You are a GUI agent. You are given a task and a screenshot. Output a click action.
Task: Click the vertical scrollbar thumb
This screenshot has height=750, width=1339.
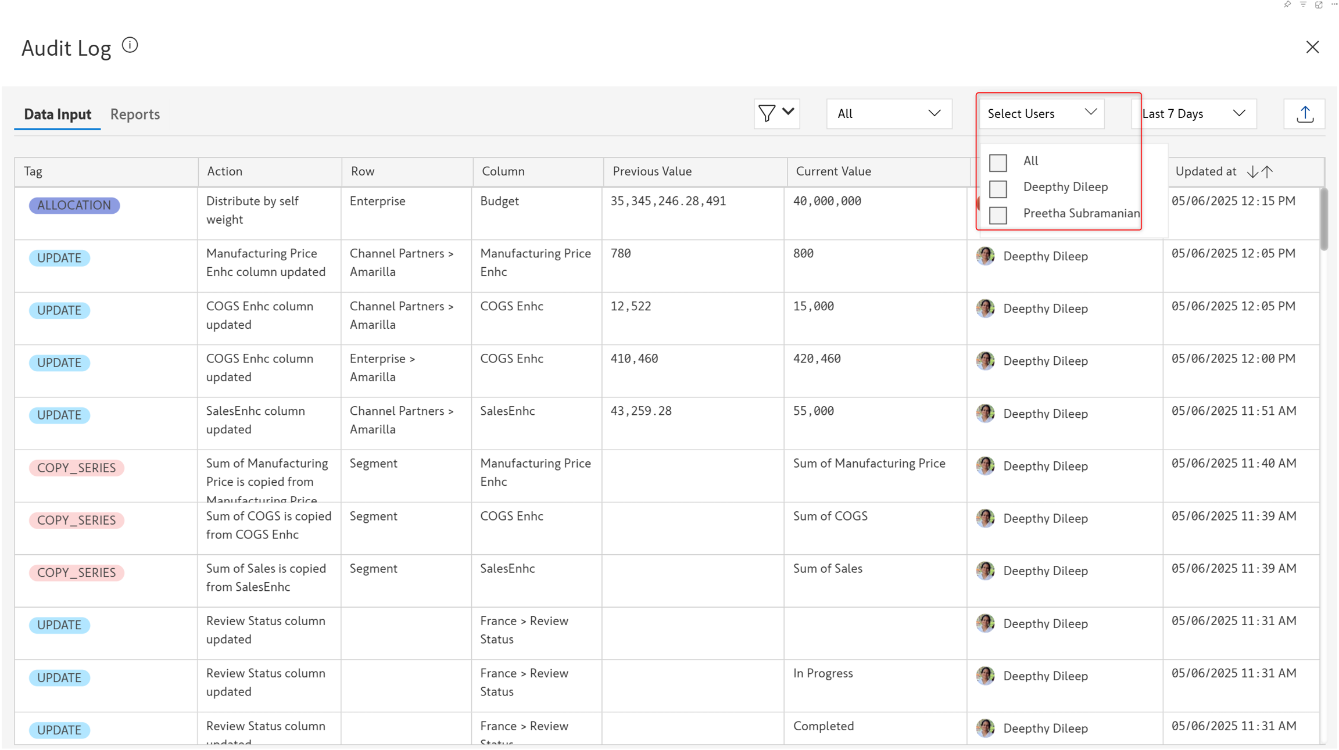(1324, 220)
